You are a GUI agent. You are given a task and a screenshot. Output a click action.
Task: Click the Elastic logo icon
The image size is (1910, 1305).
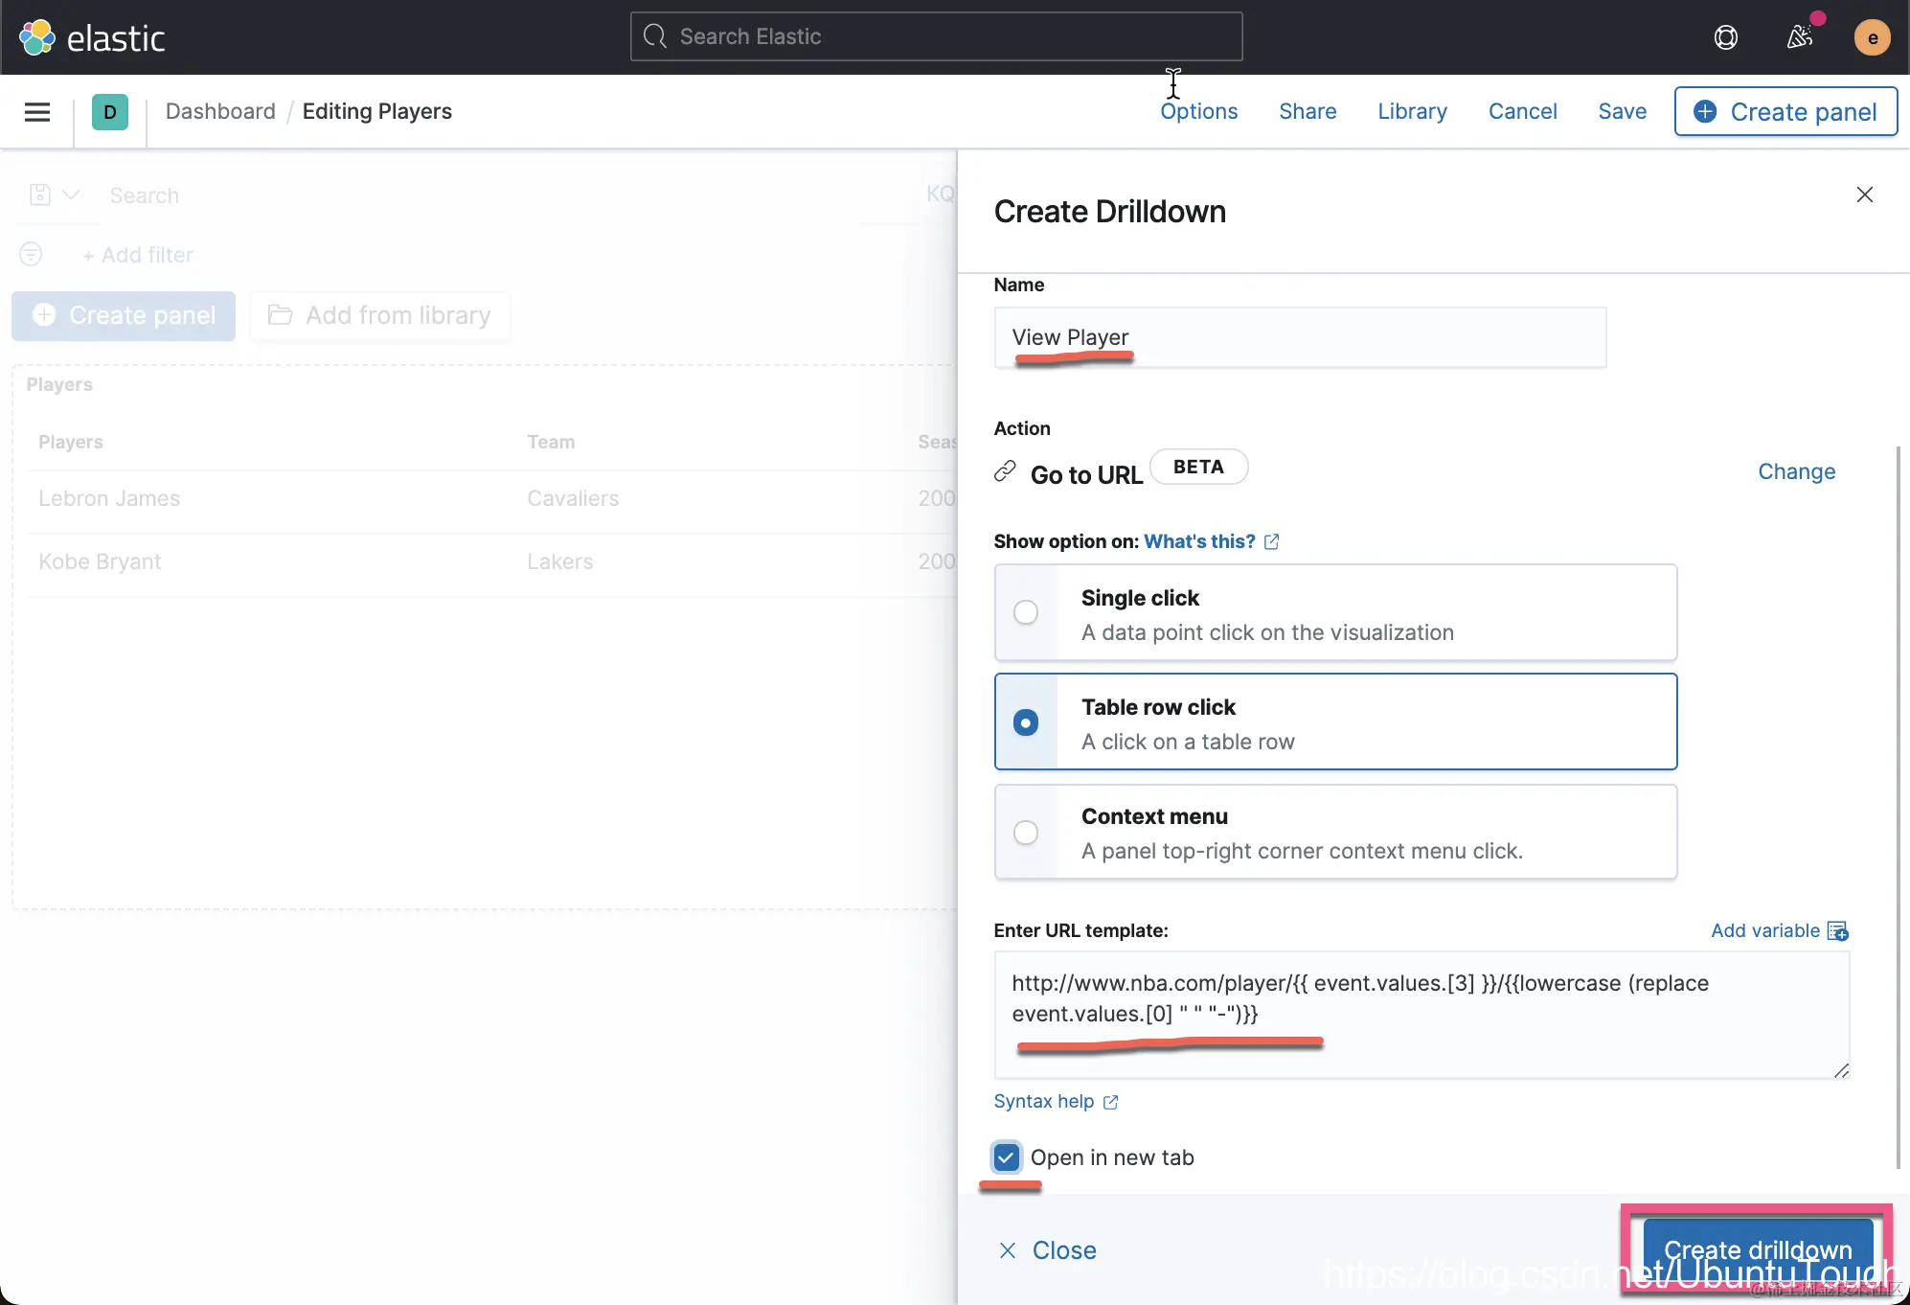[x=37, y=37]
